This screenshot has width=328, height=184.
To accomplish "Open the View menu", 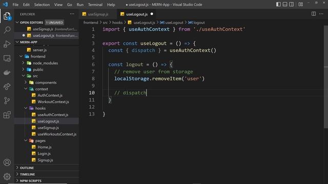I will (58, 5).
